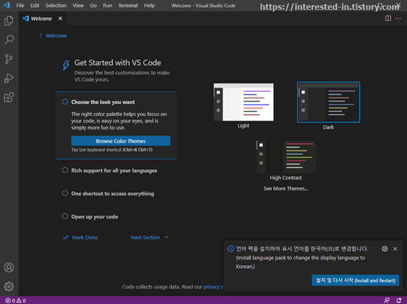The image size is (407, 304).
Task: Close the Welcome tab
Action: coord(60,19)
